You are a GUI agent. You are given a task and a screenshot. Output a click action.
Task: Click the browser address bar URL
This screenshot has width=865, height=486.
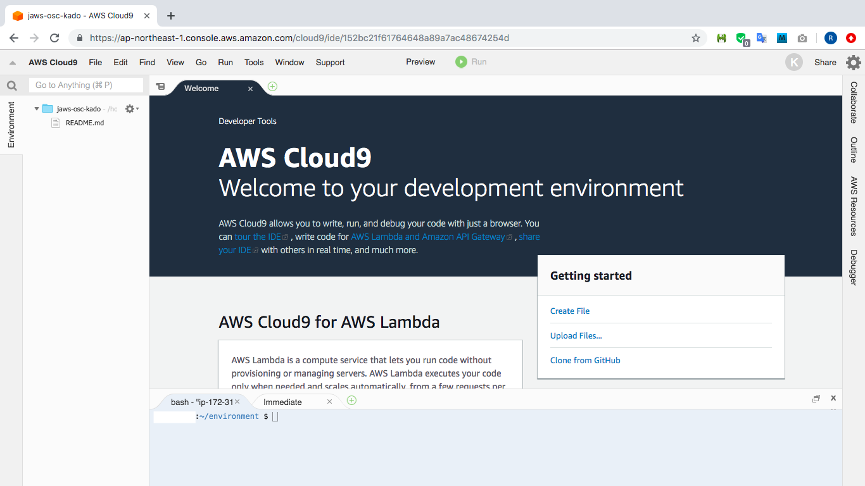pos(300,38)
